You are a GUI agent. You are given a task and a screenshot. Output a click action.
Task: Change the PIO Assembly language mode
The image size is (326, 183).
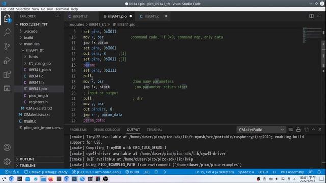292,172
